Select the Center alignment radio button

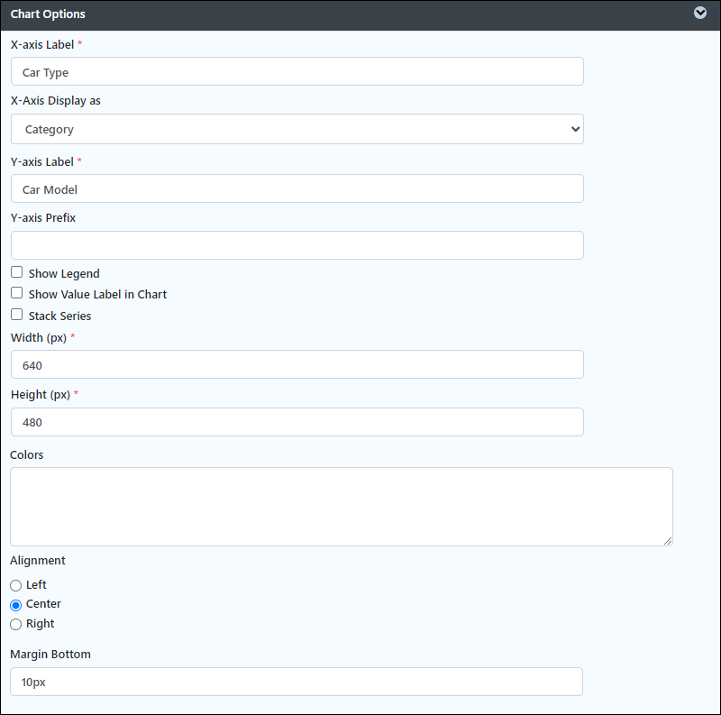(15, 605)
